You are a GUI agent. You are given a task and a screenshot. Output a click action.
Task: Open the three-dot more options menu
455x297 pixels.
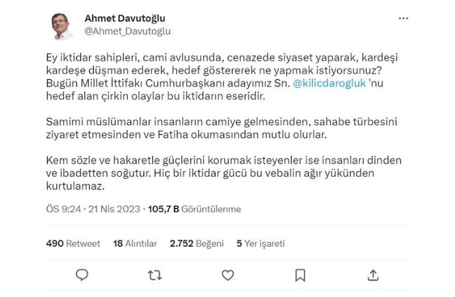tap(404, 18)
